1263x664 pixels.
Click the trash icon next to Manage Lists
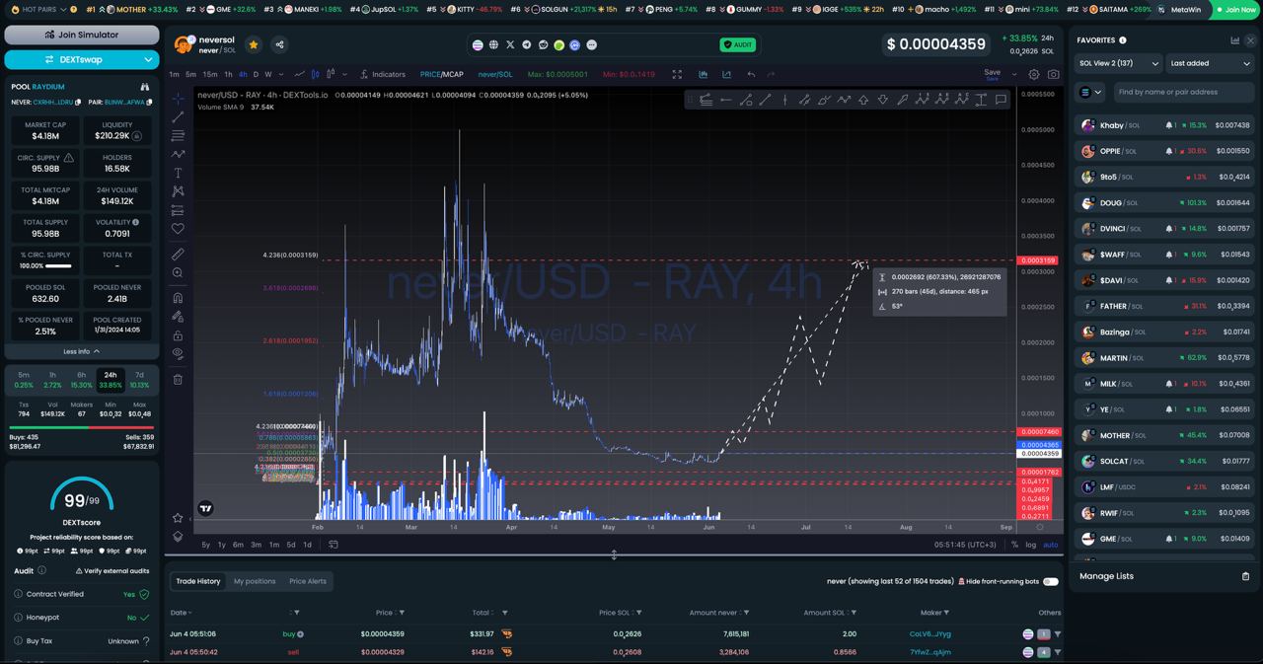(x=1245, y=576)
